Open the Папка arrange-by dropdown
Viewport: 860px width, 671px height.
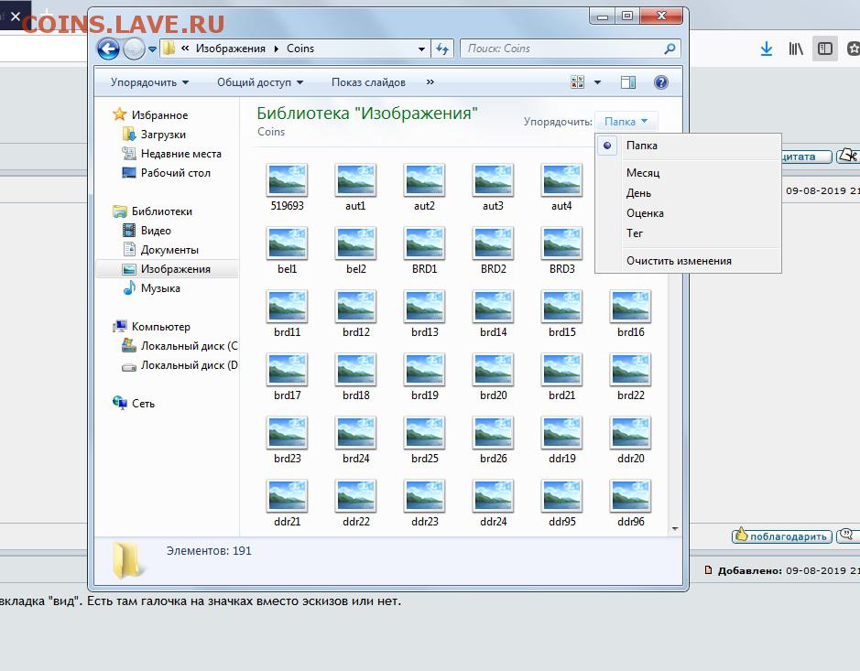(x=626, y=121)
